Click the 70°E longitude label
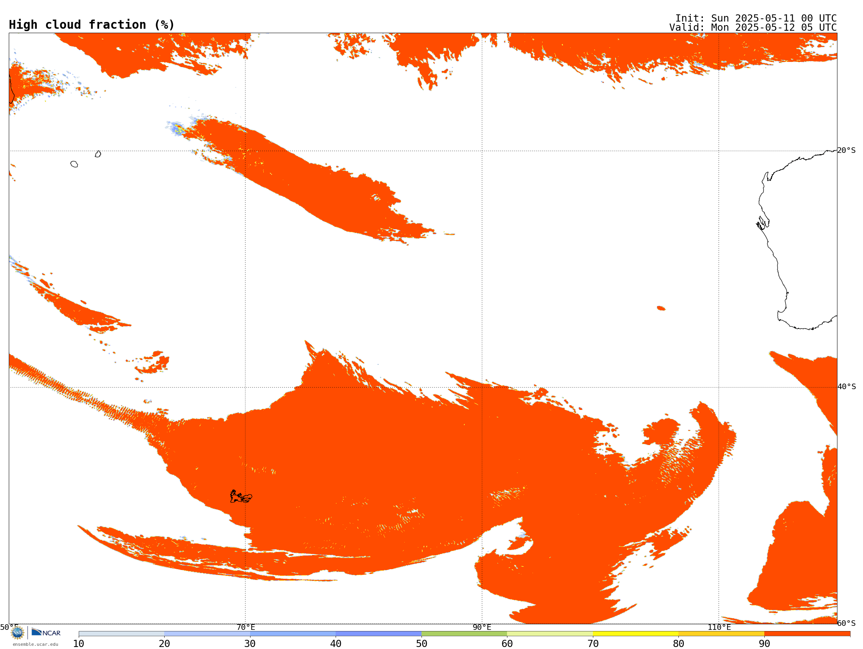This screenshot has height=649, width=863. pyautogui.click(x=246, y=627)
